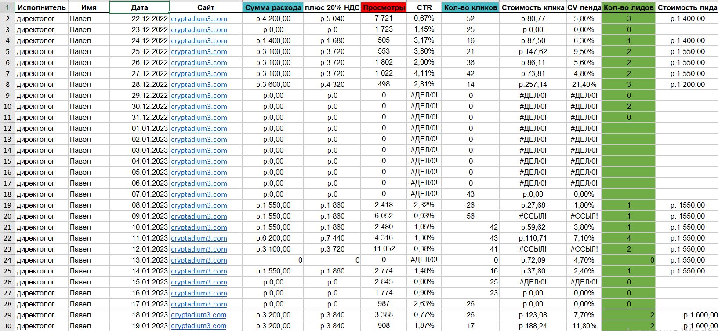The height and width of the screenshot is (331, 718).
Task: Select the "директолог" cell in row 18
Action: [42, 194]
